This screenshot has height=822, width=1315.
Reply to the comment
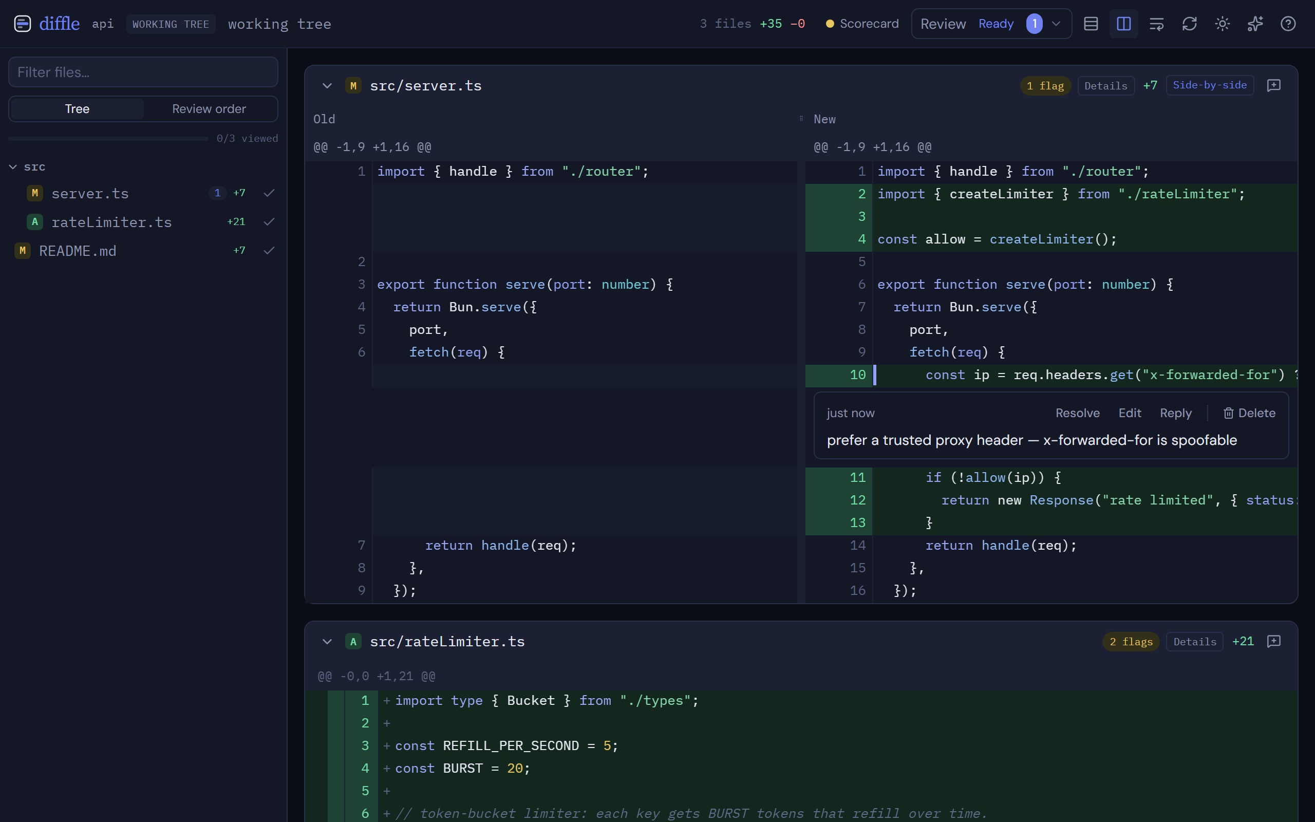(1175, 413)
